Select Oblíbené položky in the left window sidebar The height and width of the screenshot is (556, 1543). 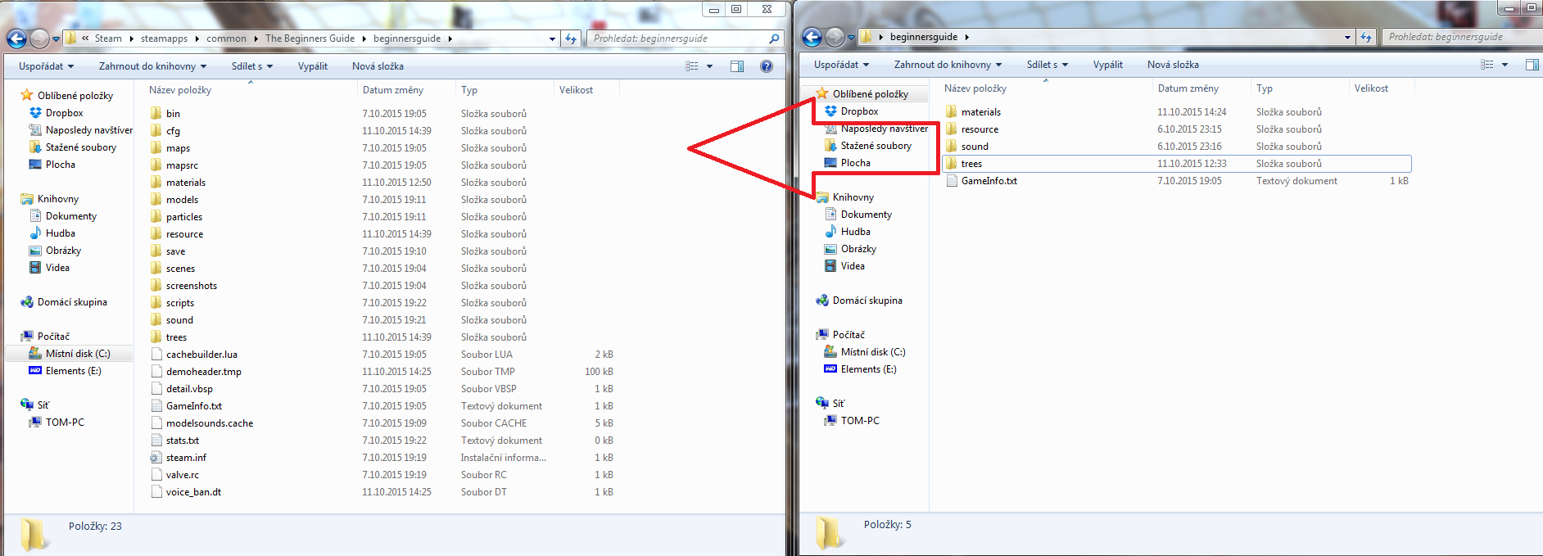pyautogui.click(x=75, y=96)
